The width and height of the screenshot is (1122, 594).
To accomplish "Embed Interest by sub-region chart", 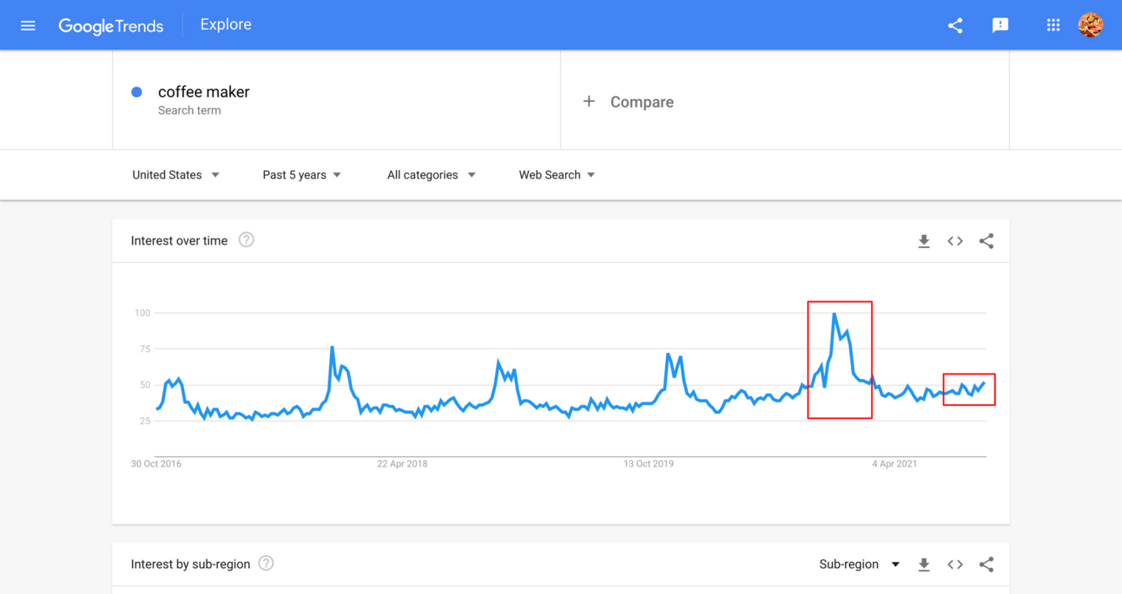I will pyautogui.click(x=955, y=565).
